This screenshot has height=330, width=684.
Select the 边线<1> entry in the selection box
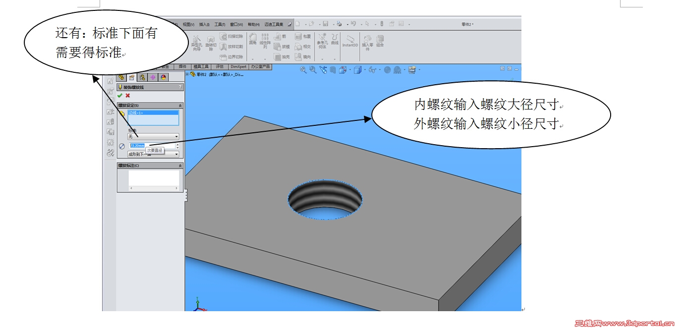153,113
